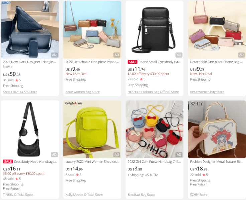Open 2022 New Black Designer Triangle title

30,62
